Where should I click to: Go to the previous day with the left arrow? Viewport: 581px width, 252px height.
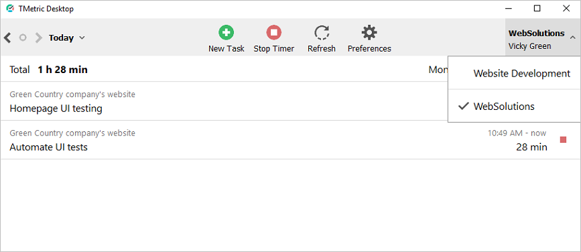coord(7,38)
